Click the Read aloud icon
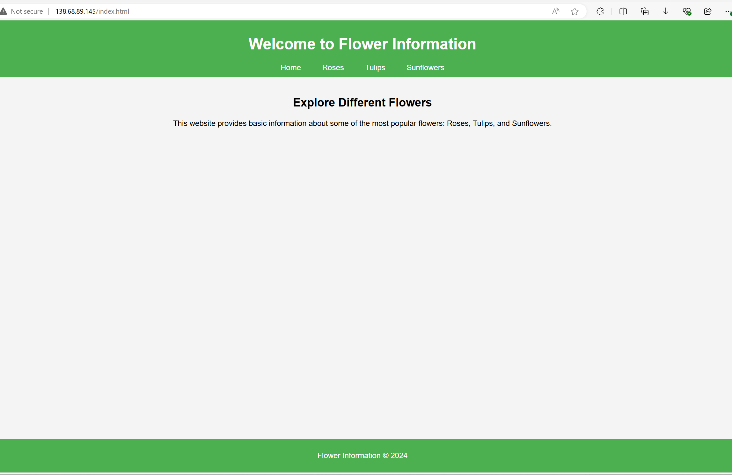The height and width of the screenshot is (475, 732). point(555,11)
